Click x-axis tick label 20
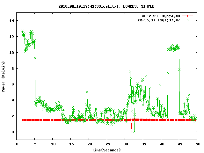The height and width of the screenshot is (153, 204). [x=90, y=144]
